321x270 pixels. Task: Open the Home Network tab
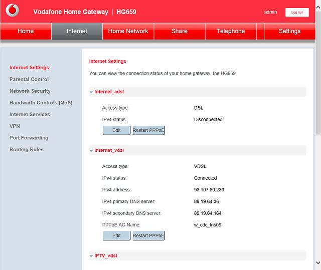click(128, 31)
